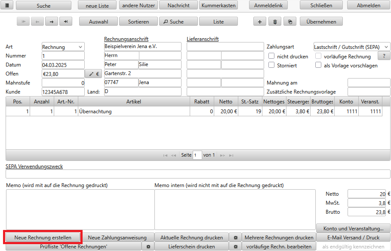Click the SEPA Verwendungszweck input field
The width and height of the screenshot is (391, 251).
tap(198, 174)
